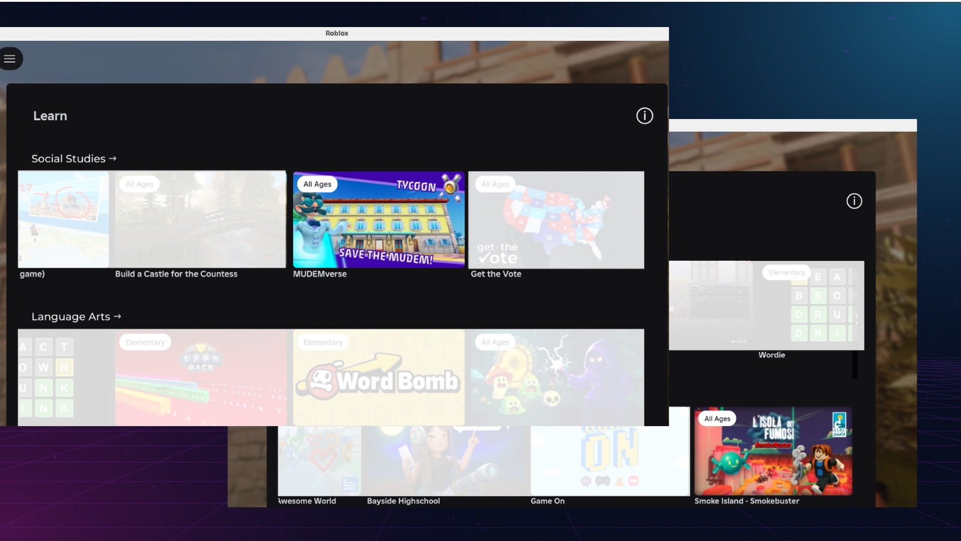Open the MUDEMverse game thumbnail

[378, 220]
